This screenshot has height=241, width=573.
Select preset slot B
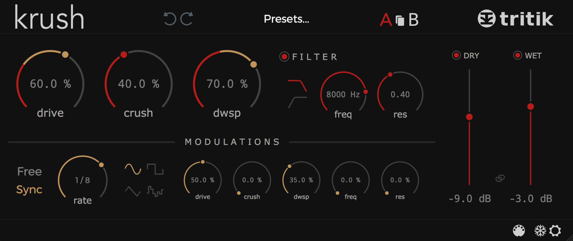tap(414, 19)
